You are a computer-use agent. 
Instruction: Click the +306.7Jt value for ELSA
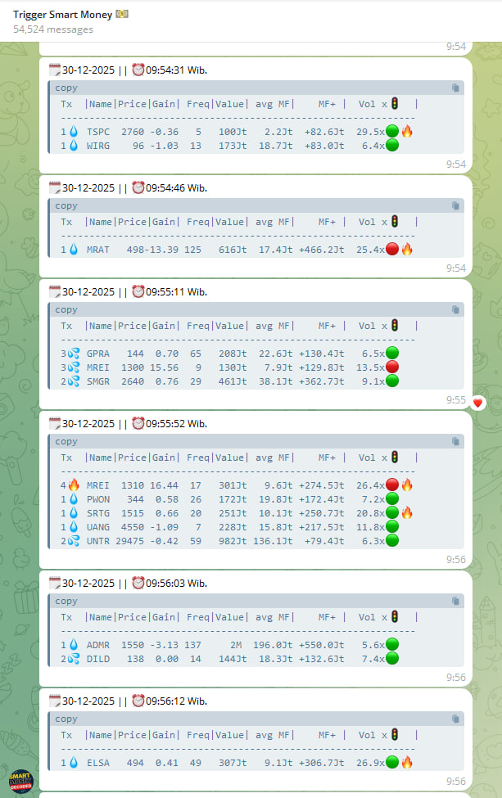(322, 763)
